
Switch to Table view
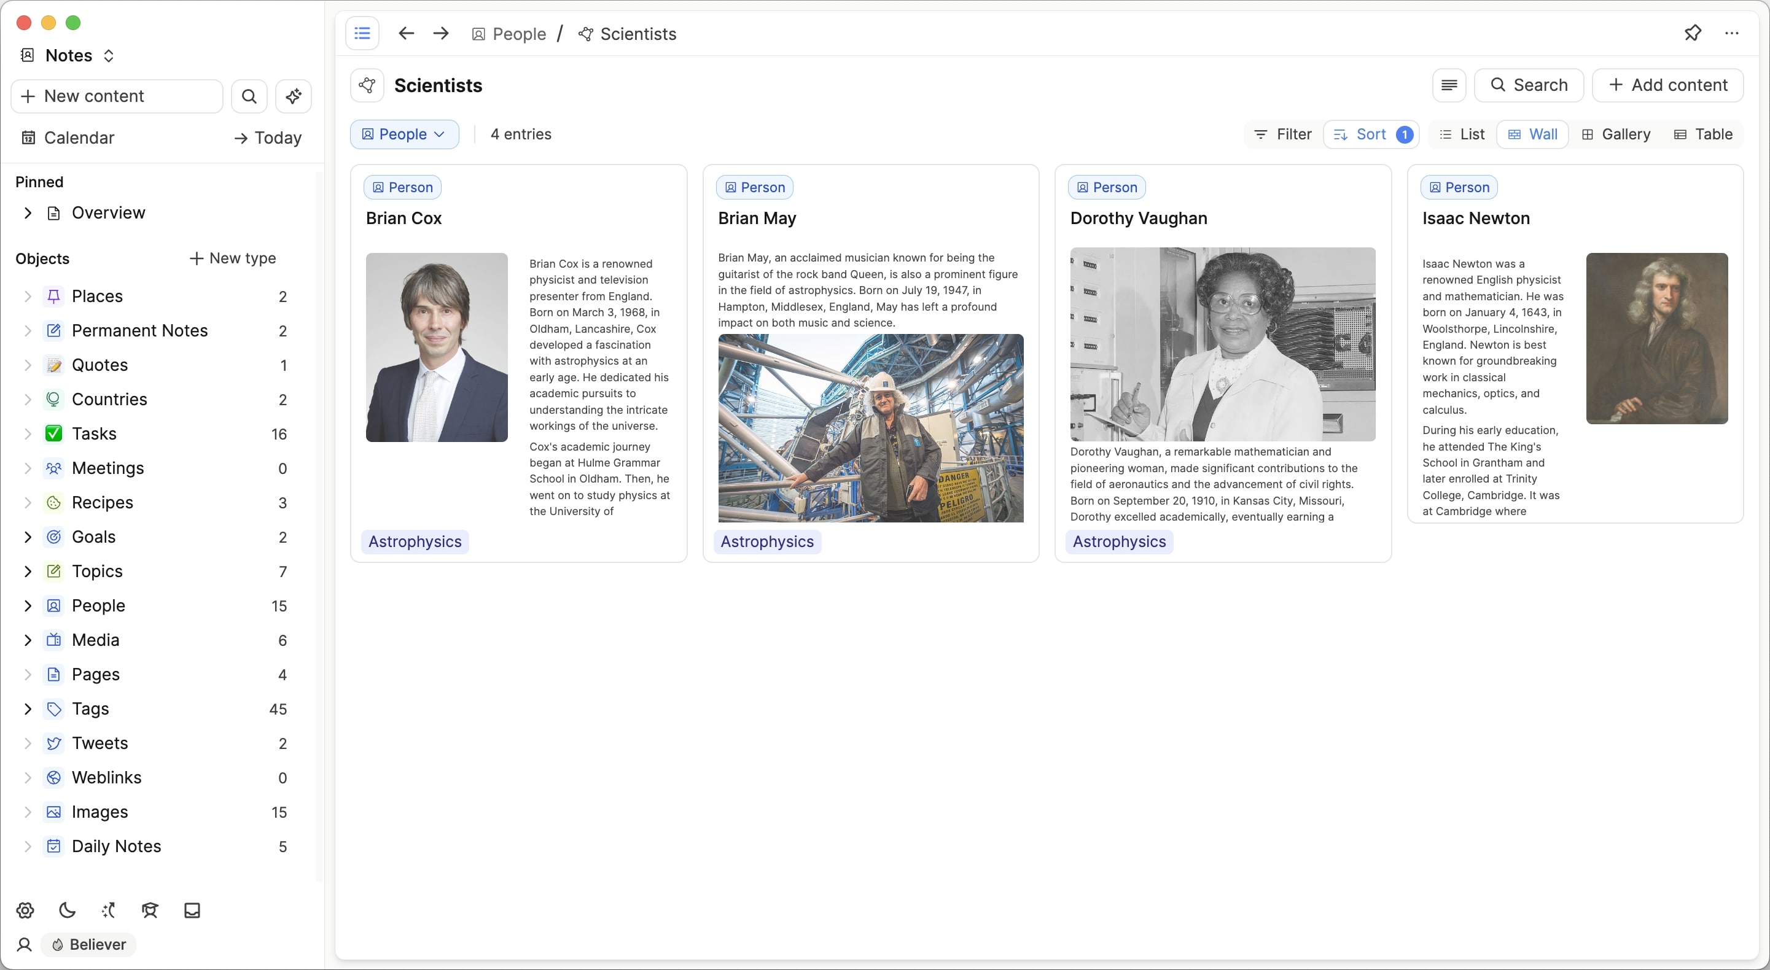(1703, 134)
